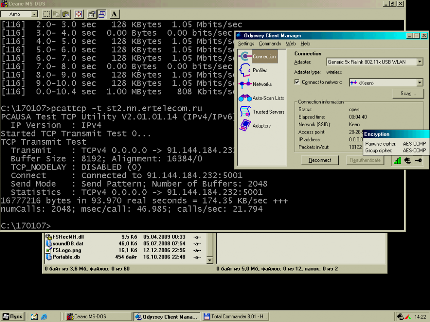The width and height of the screenshot is (430, 322).
Task: Open the Авто font size dropdown
Action: 34,14
